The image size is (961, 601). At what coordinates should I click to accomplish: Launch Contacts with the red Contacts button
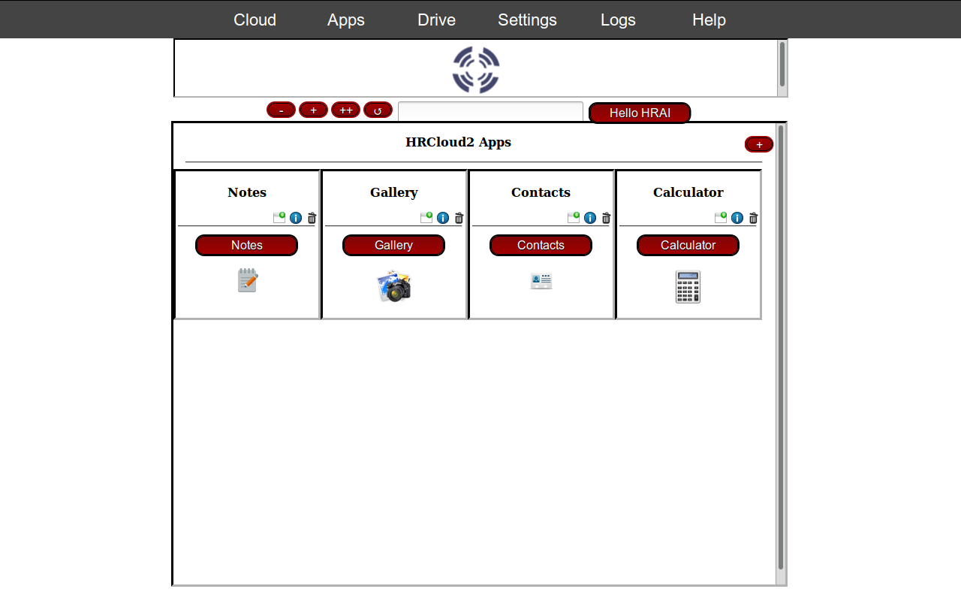pos(541,246)
